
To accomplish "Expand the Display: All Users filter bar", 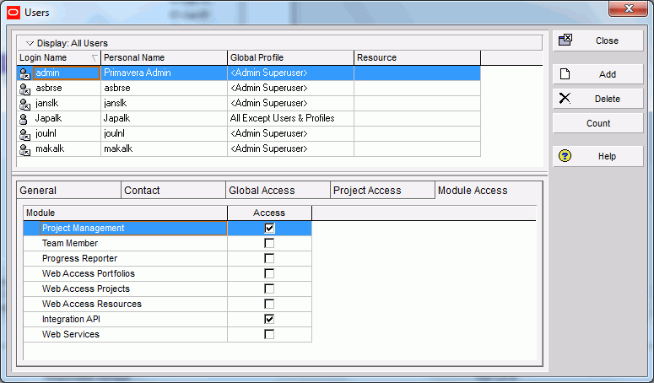I will tap(279, 43).
